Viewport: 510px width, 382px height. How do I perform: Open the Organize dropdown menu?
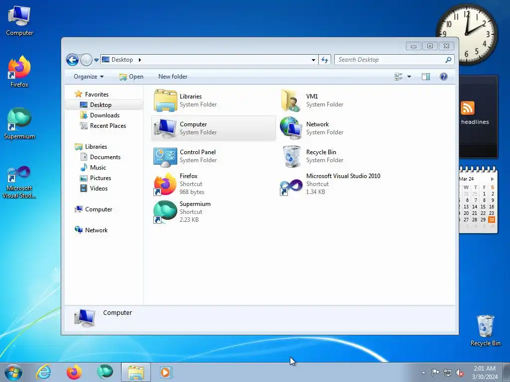pyautogui.click(x=89, y=77)
